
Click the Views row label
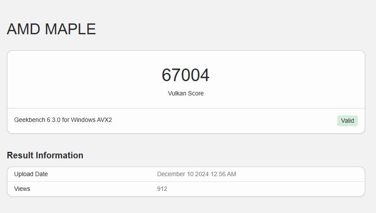pos(22,189)
